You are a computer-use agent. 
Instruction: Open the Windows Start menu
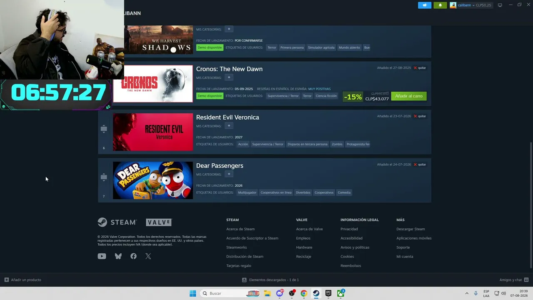(x=193, y=293)
